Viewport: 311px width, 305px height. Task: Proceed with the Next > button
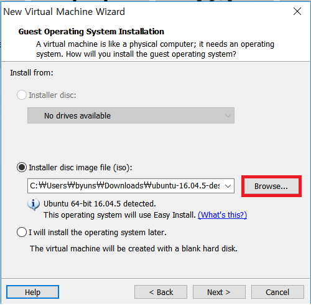click(219, 292)
